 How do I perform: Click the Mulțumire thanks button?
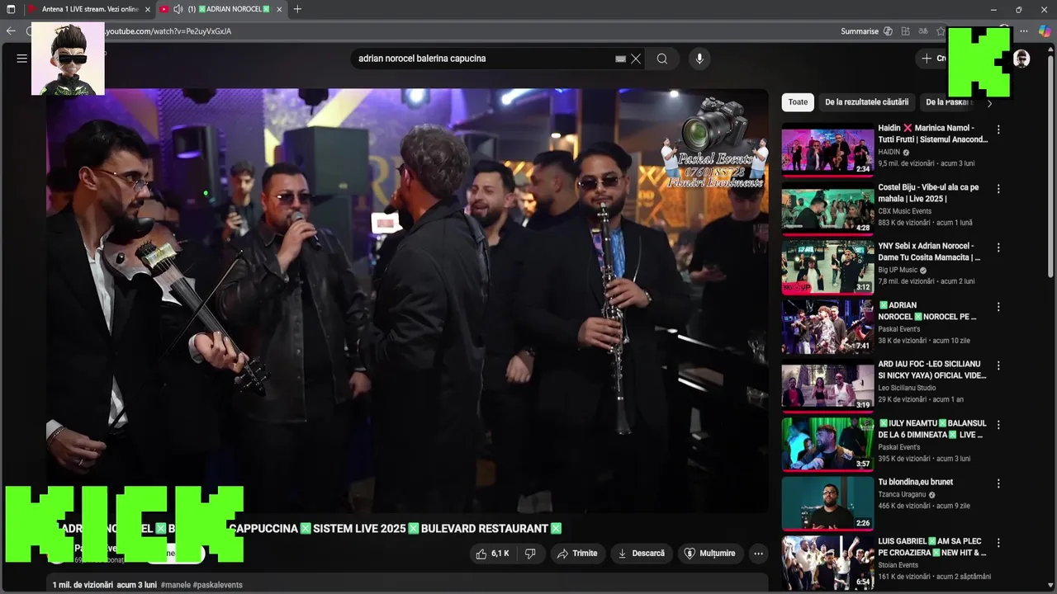click(710, 554)
